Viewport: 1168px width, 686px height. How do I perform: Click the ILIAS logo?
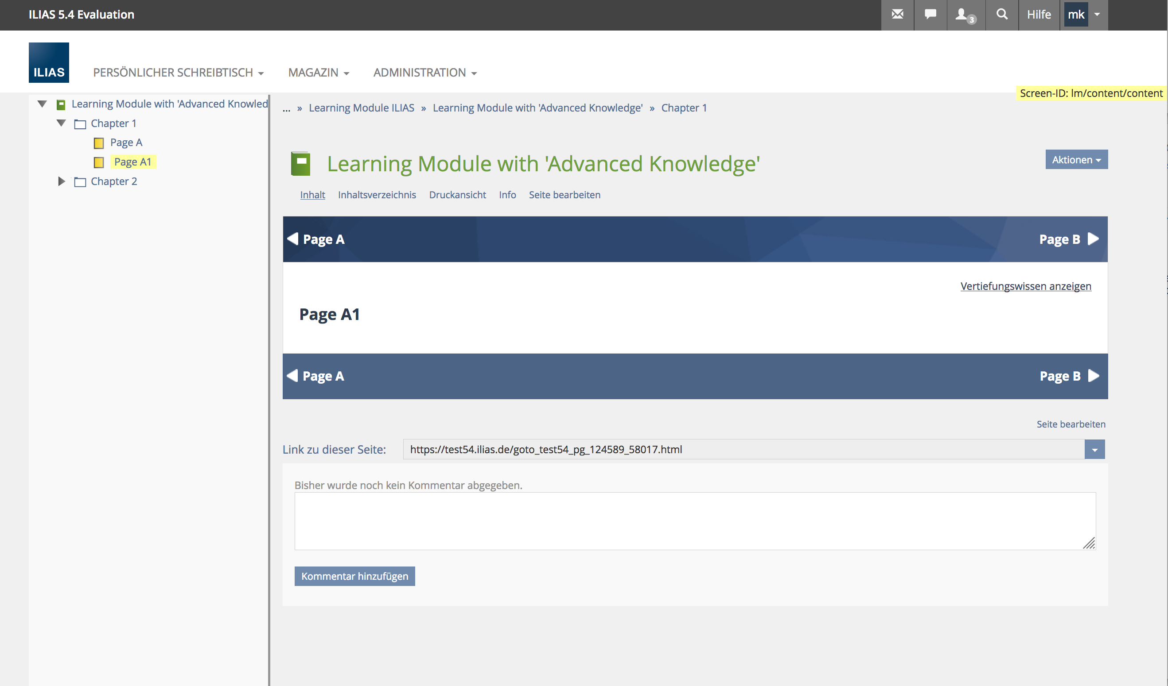[49, 62]
